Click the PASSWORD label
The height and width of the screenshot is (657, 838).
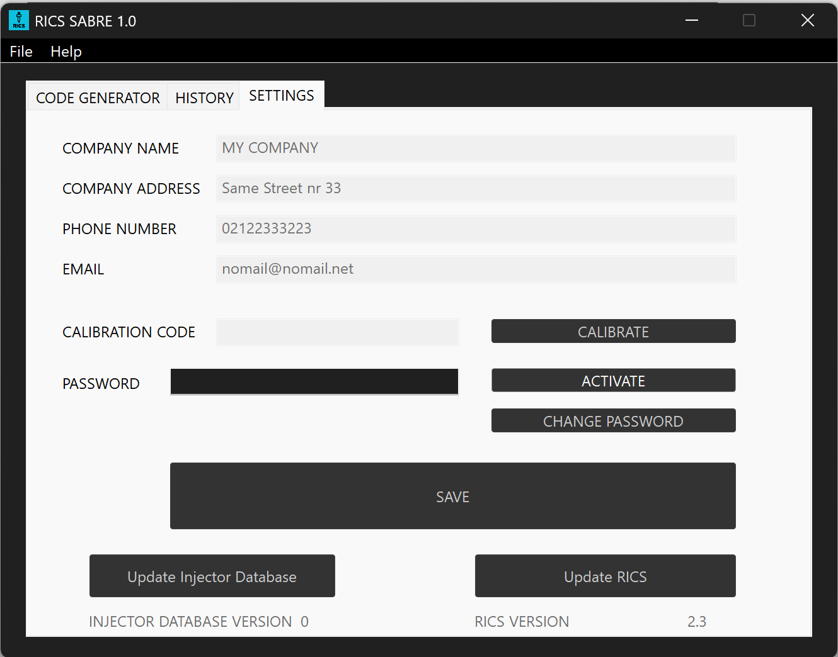[x=101, y=384]
